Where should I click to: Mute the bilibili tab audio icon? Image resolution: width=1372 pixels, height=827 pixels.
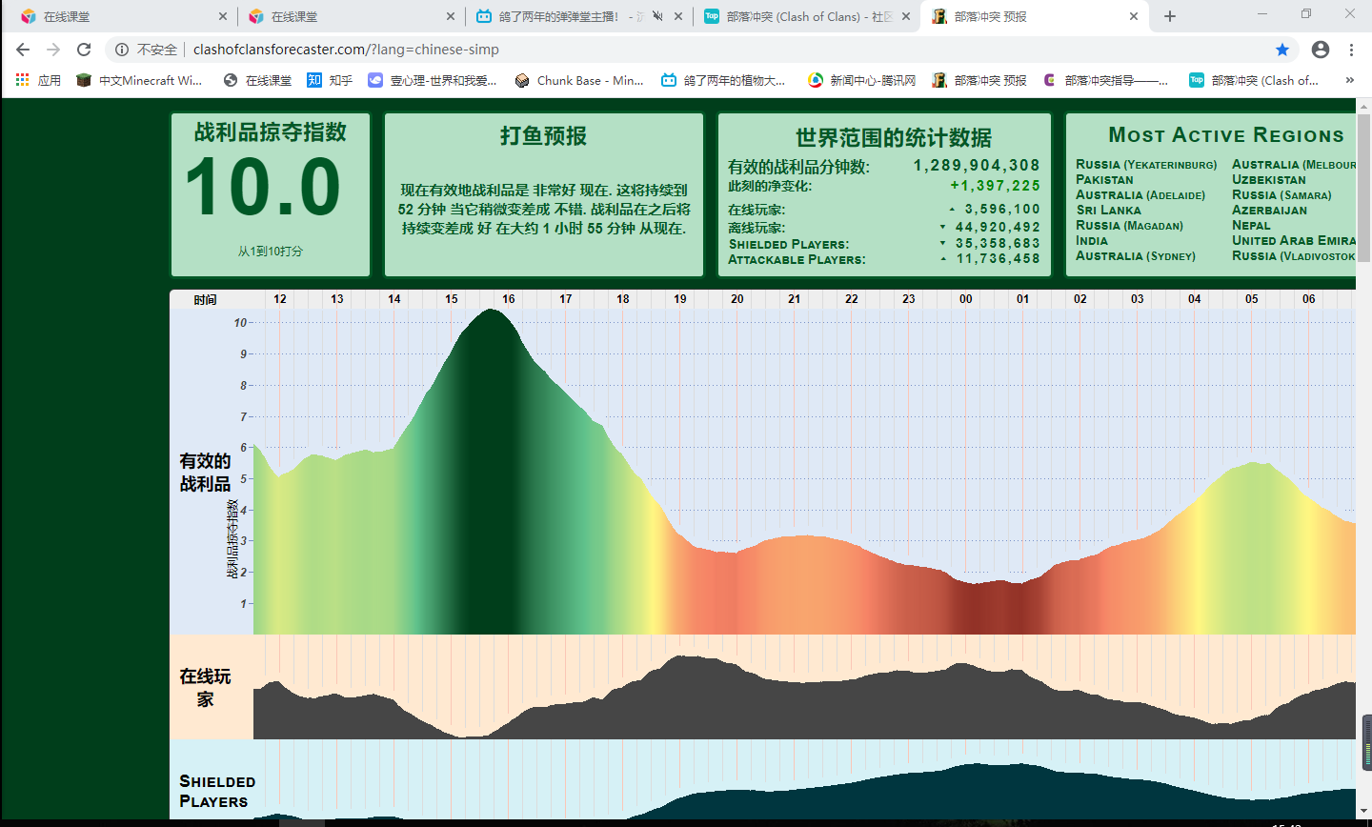point(657,16)
